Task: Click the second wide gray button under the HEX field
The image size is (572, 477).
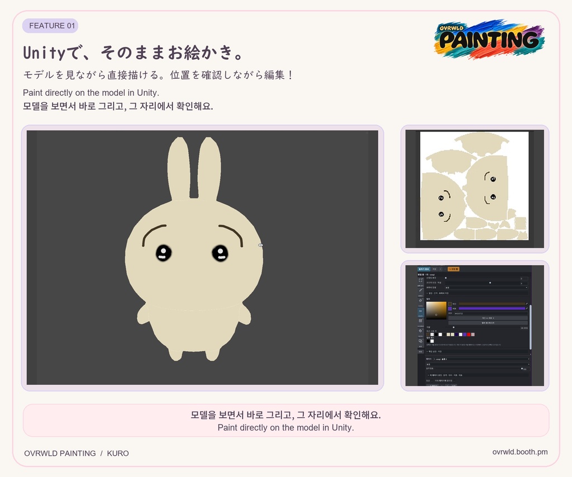Action: pyautogui.click(x=488, y=323)
